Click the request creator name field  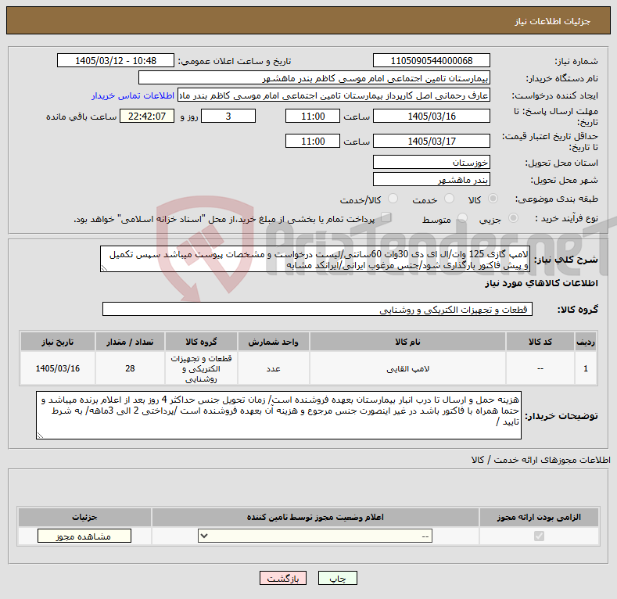click(x=334, y=95)
